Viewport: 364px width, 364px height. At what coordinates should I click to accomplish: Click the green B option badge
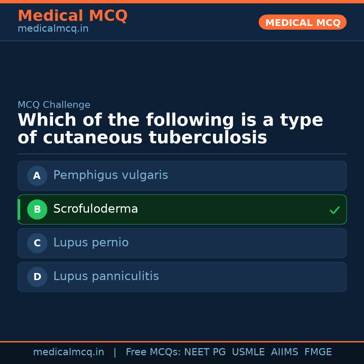tap(37, 209)
